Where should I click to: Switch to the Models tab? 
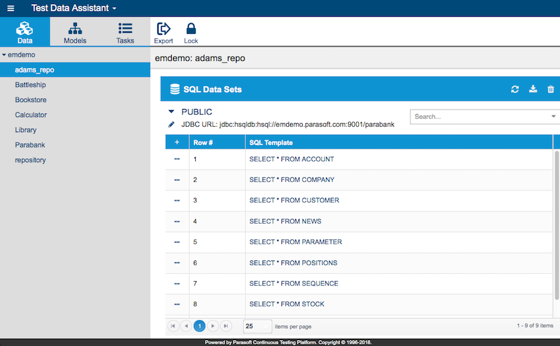tap(75, 32)
